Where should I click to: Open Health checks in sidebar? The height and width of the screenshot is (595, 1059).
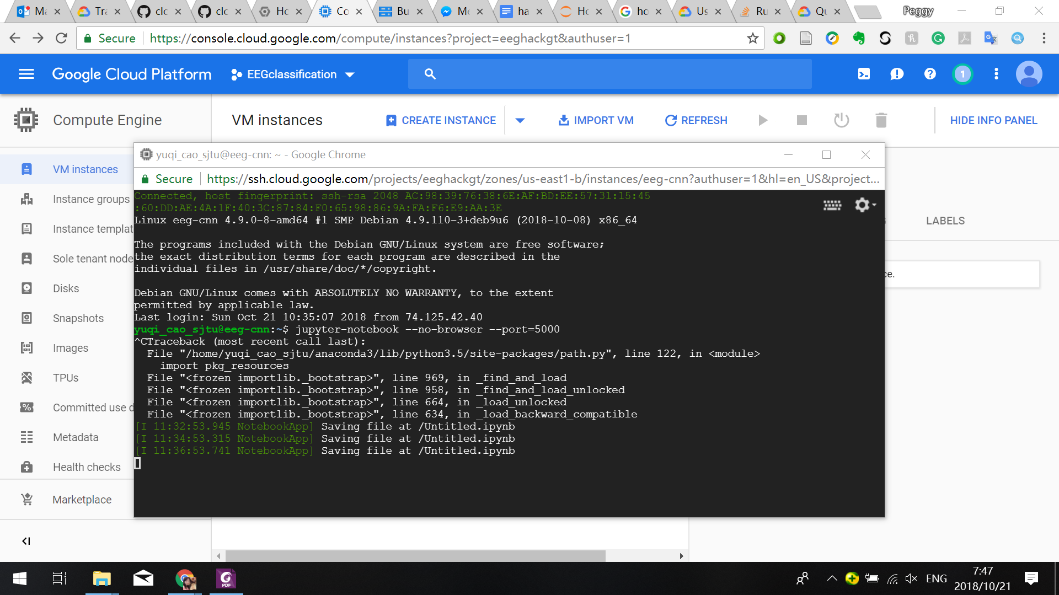(x=67, y=467)
